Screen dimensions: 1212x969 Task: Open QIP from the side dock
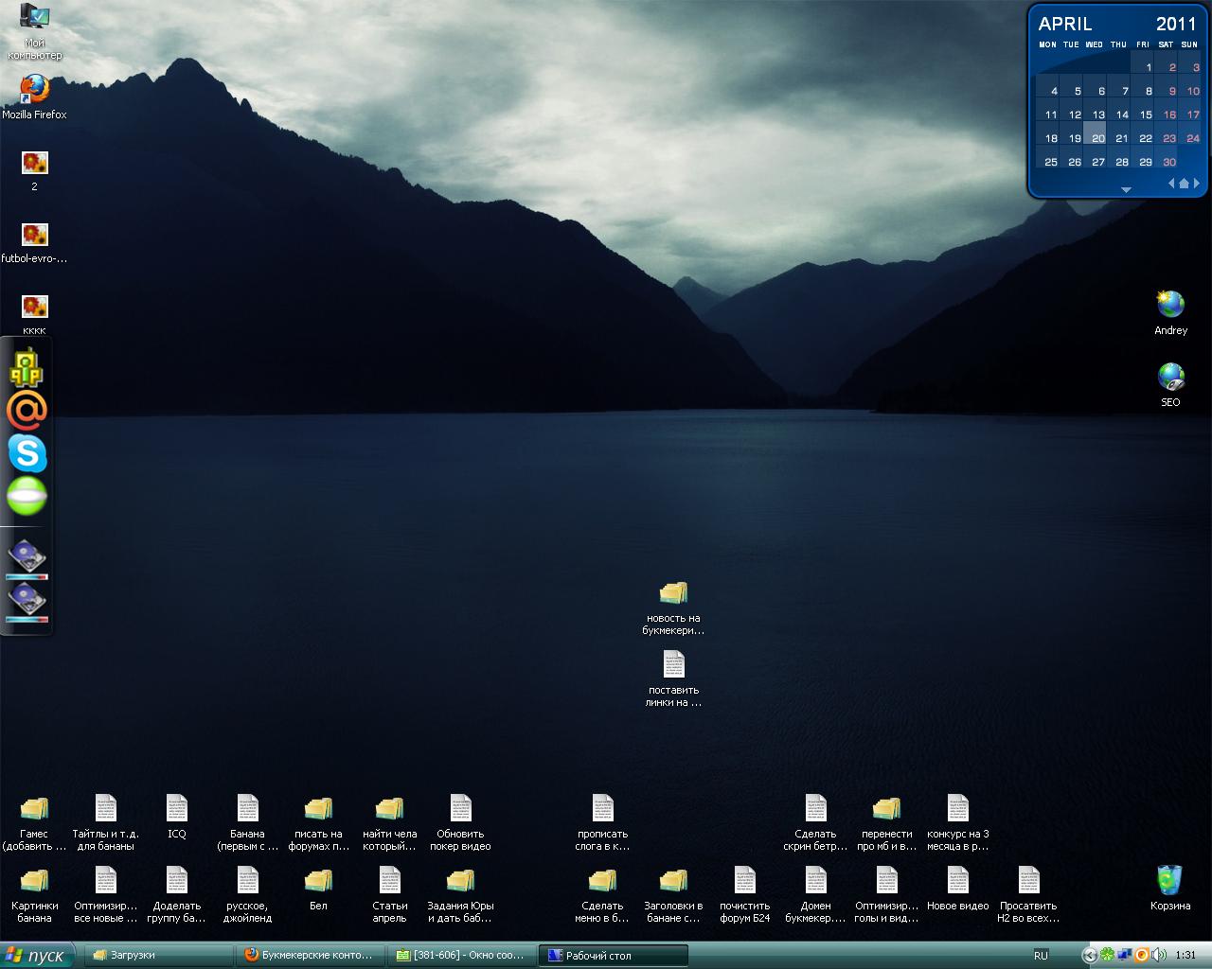[x=27, y=367]
